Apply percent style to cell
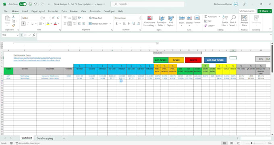Image resolution: width=274 pixels, height=145 pixels. point(124,24)
